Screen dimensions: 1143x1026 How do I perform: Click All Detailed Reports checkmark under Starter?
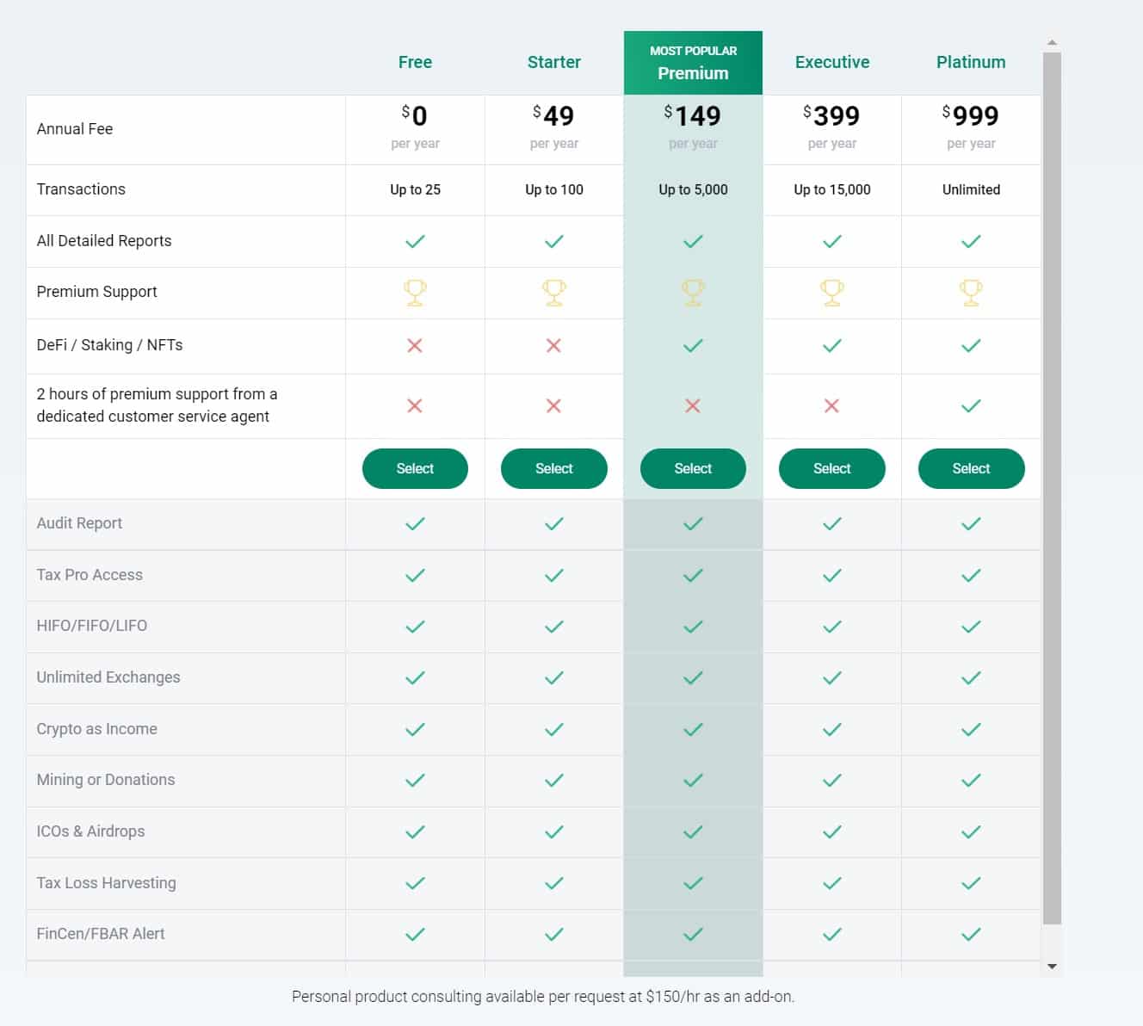[554, 241]
